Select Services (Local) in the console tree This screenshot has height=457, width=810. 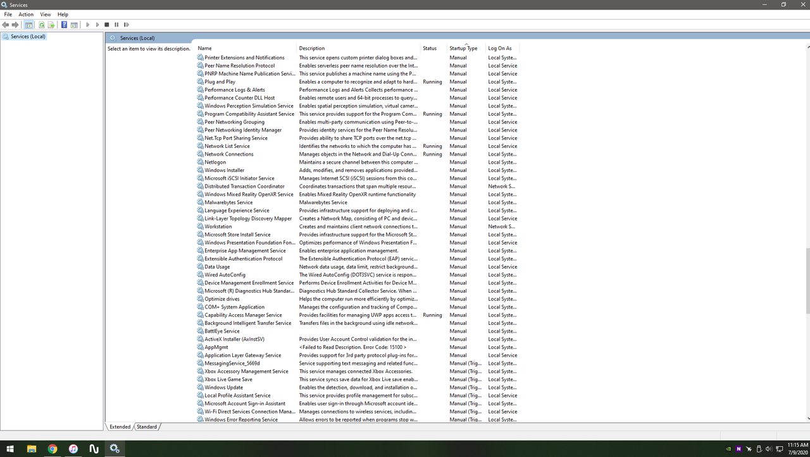click(x=28, y=37)
